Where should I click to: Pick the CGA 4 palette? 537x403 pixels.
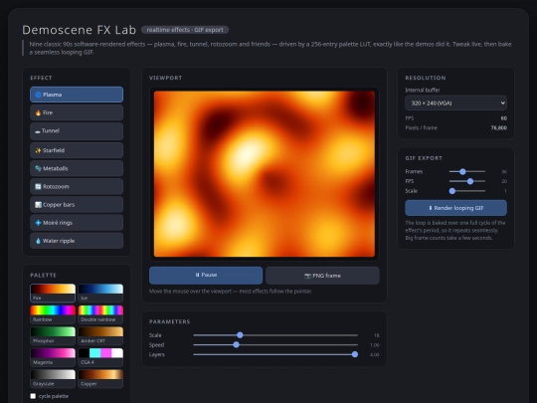[100, 357]
